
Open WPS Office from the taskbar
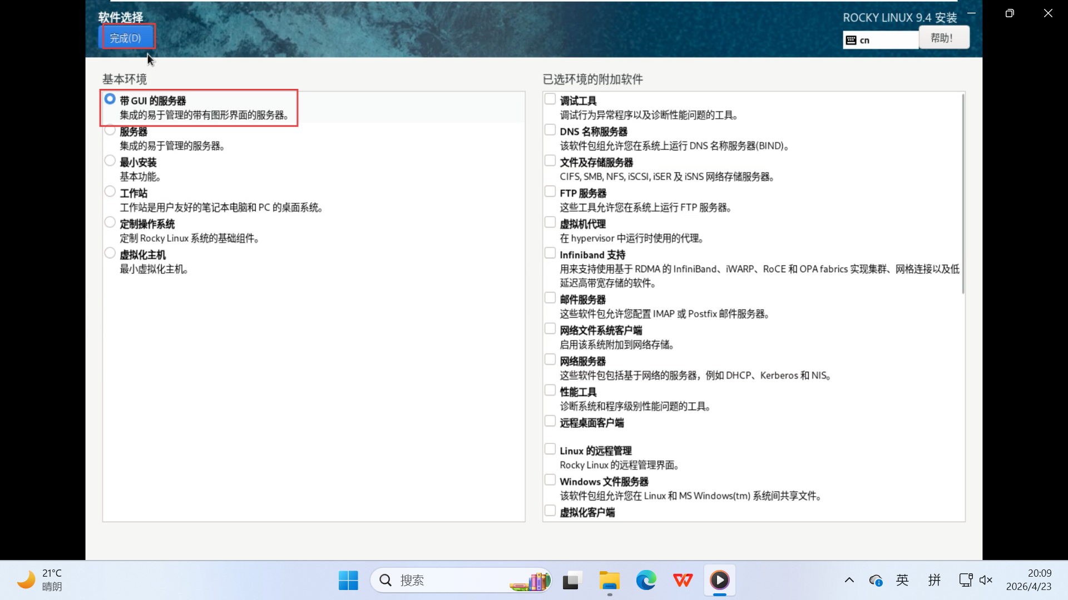coord(683,581)
